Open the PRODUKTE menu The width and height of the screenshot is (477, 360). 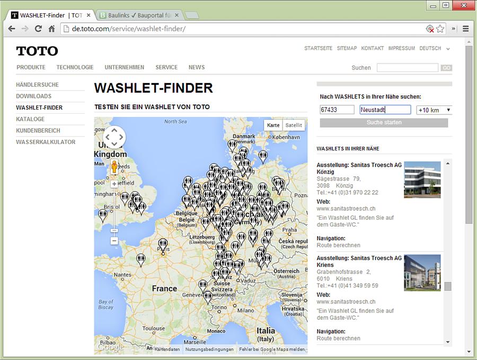click(x=31, y=67)
